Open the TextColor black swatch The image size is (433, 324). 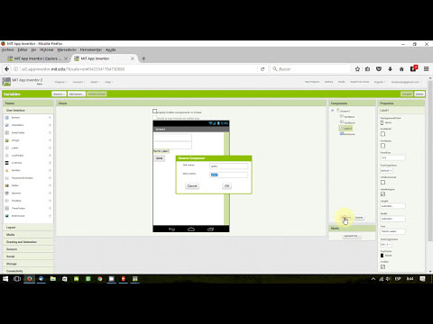pos(382,256)
